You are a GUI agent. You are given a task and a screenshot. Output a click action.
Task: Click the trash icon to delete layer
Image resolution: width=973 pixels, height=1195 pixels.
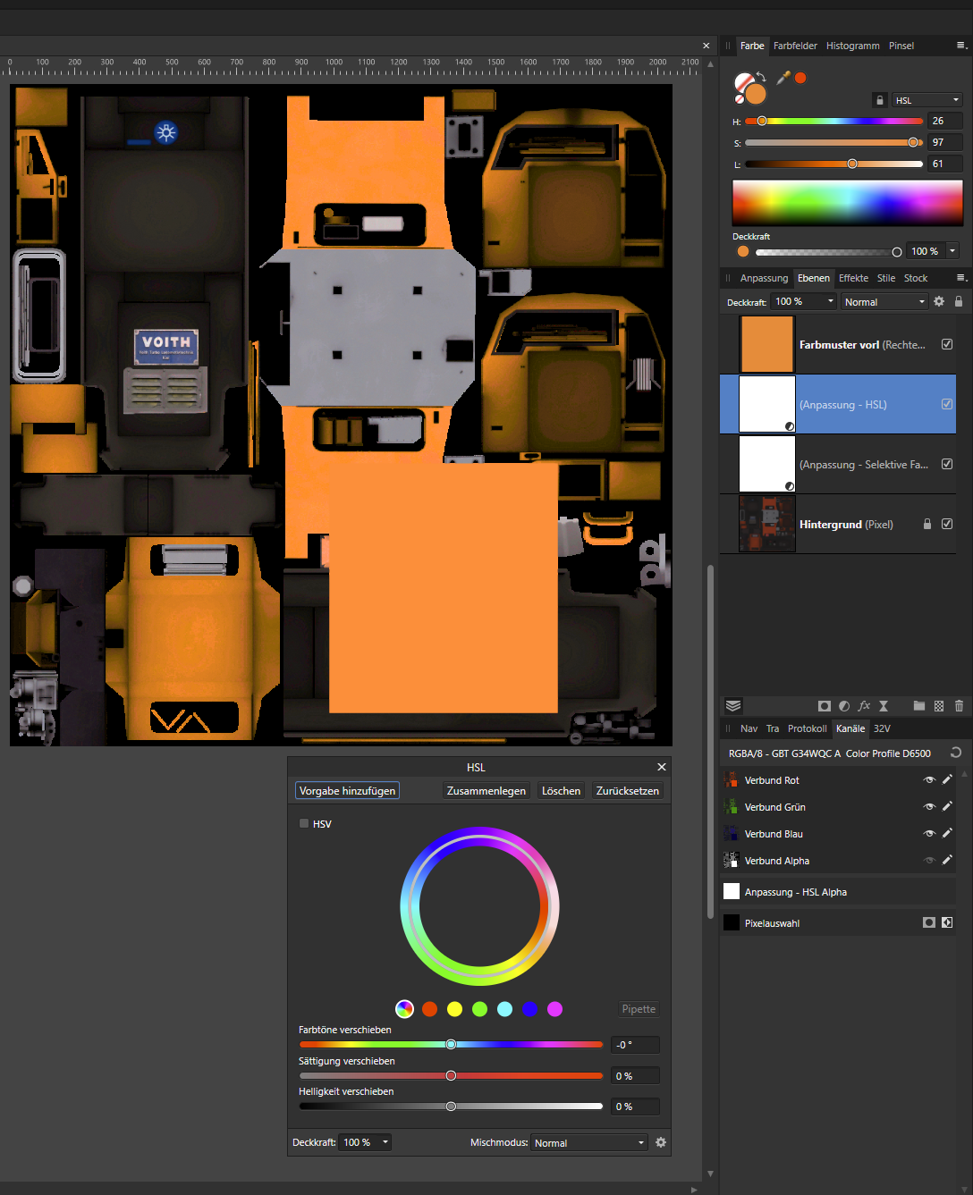coord(959,706)
